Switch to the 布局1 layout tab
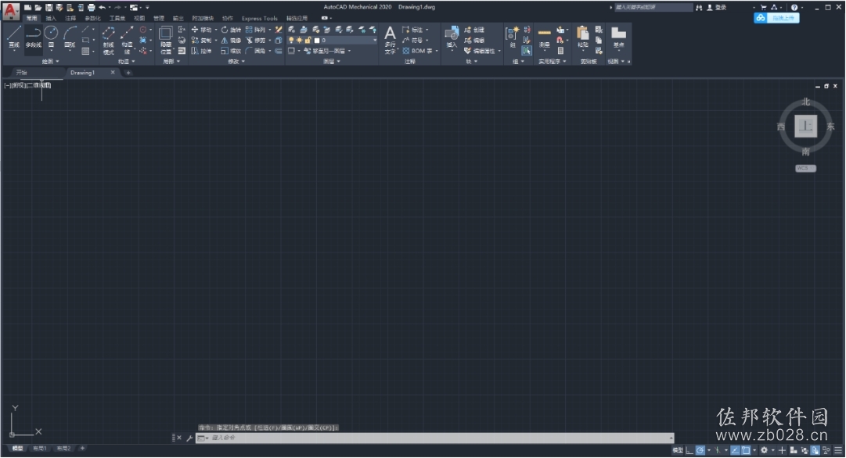 coord(39,449)
